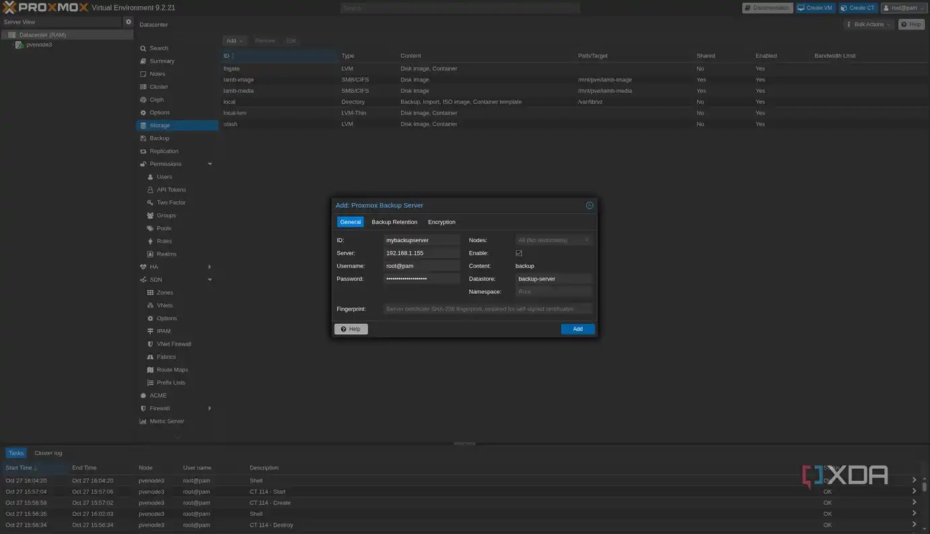Click the Datastore input field
Screen dimensions: 930x534
554,278
